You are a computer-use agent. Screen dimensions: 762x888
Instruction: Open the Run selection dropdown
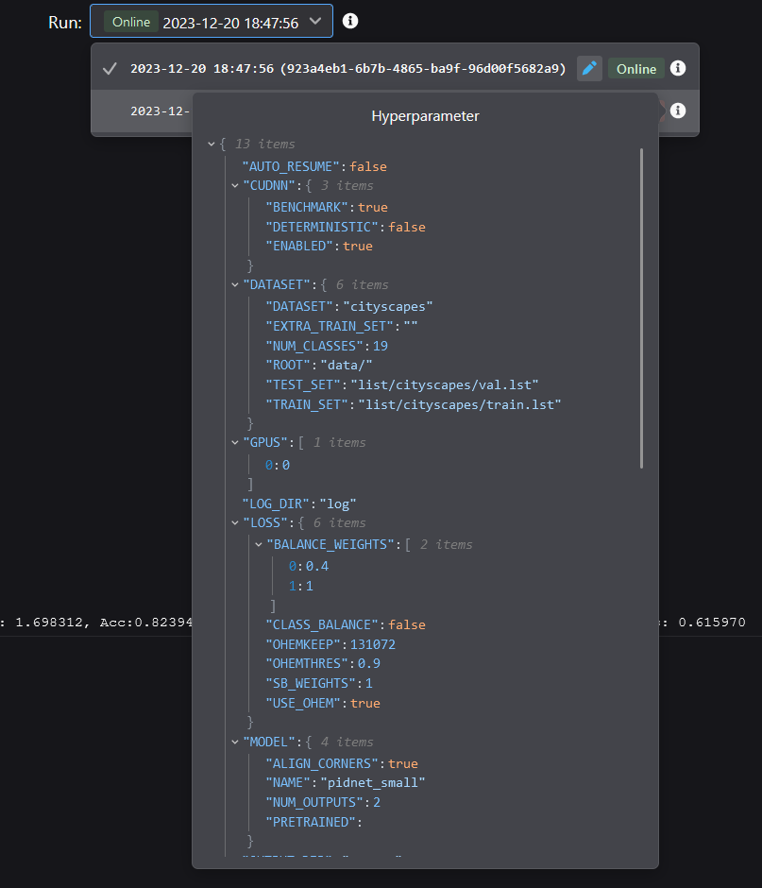(x=212, y=22)
